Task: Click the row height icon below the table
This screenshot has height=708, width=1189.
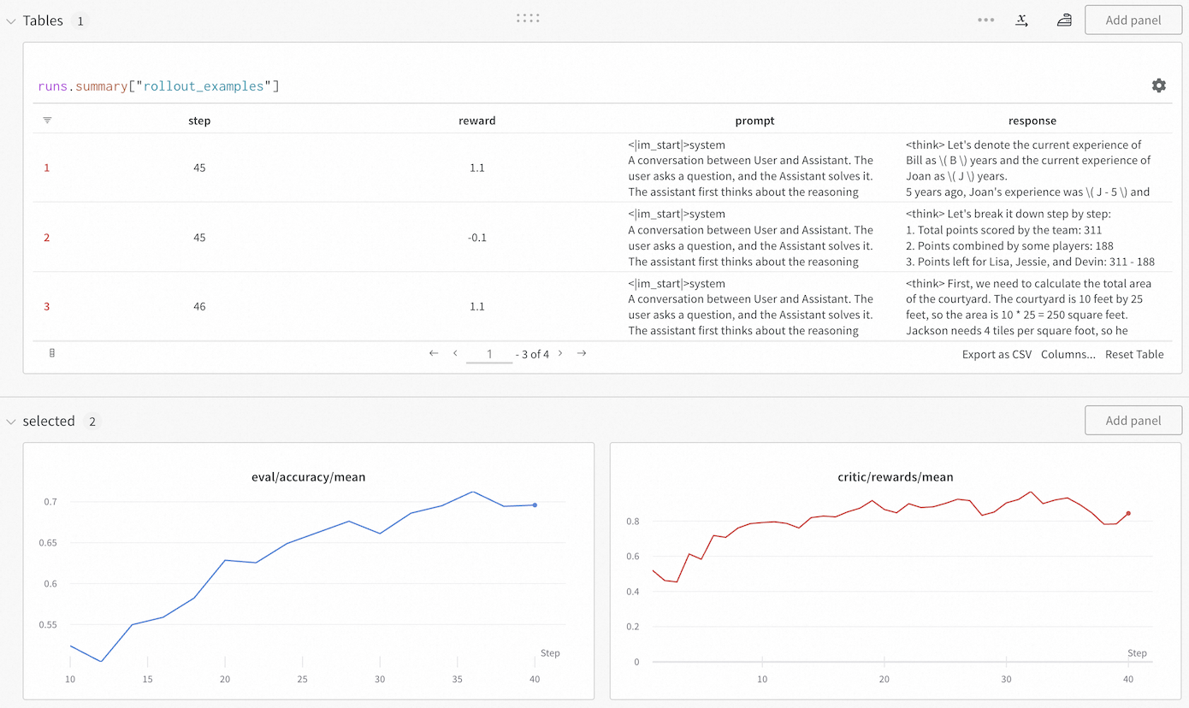Action: 52,353
